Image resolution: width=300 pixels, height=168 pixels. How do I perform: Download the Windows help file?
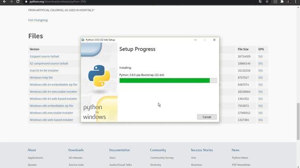(41, 77)
